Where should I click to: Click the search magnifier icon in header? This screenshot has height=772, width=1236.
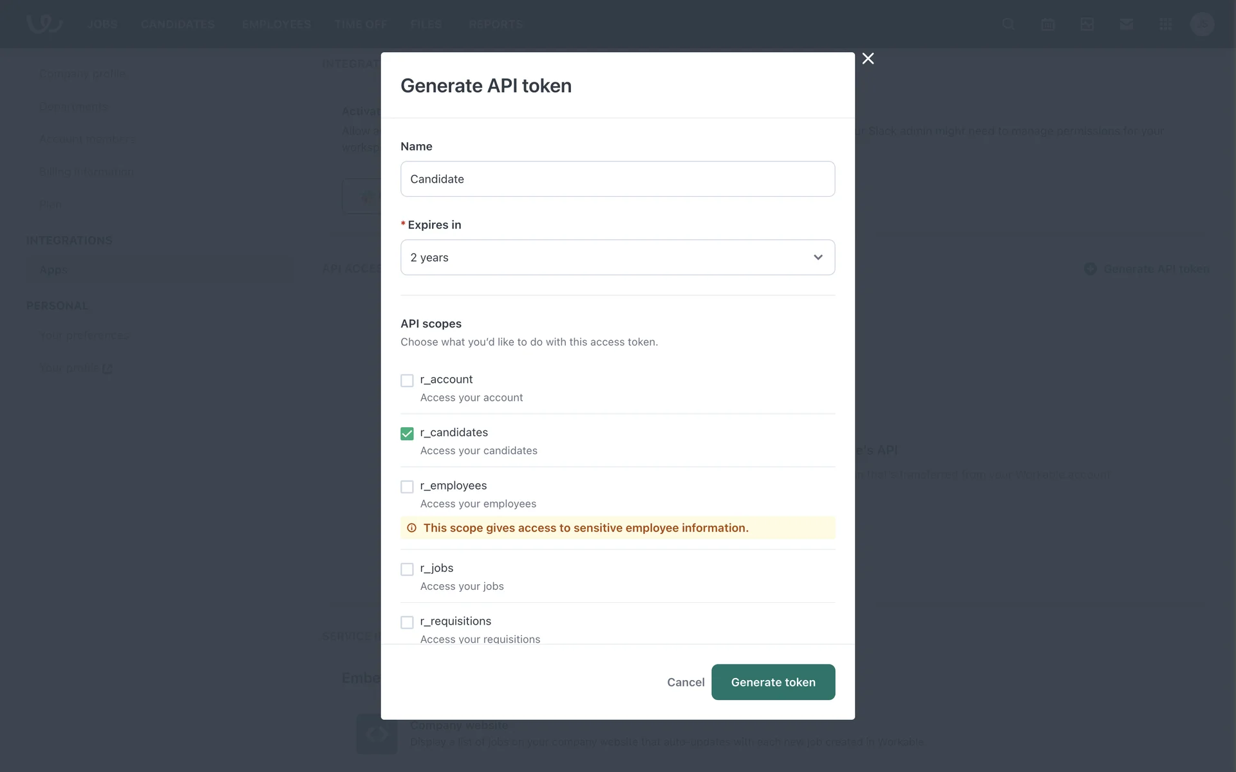1008,24
